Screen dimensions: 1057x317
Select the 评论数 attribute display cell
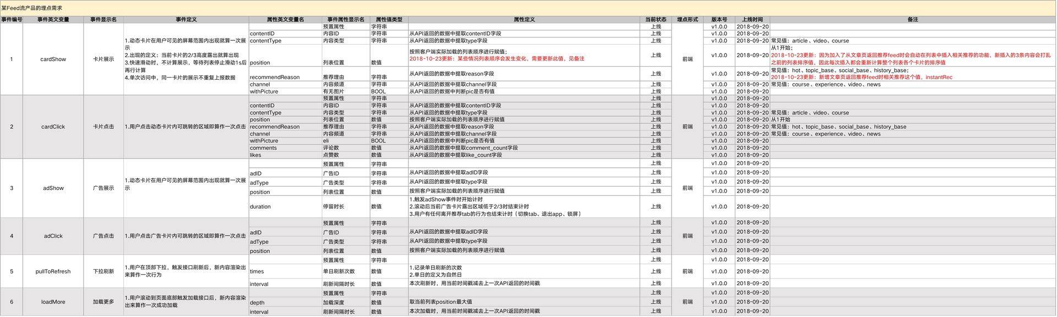click(x=346, y=148)
